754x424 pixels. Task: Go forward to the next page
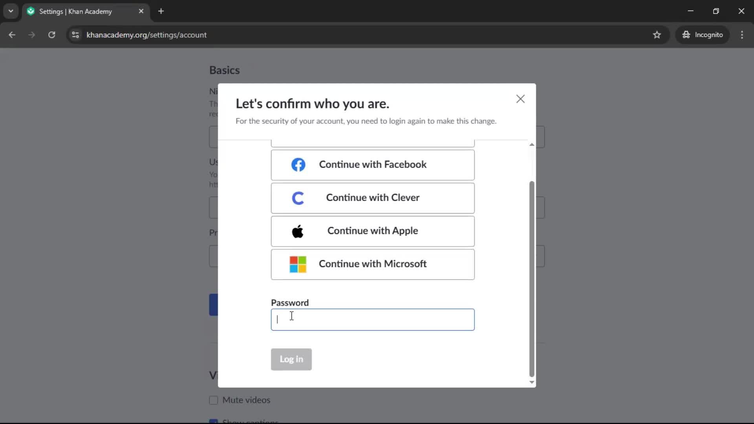[32, 35]
